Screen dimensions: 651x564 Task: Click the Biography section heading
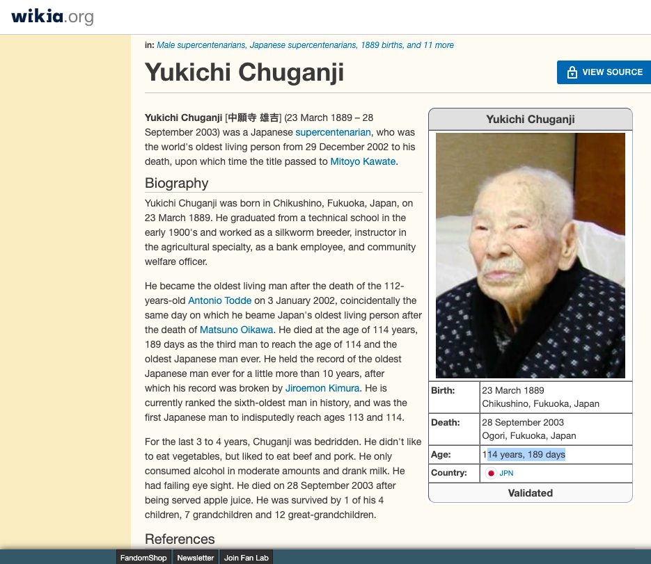177,184
